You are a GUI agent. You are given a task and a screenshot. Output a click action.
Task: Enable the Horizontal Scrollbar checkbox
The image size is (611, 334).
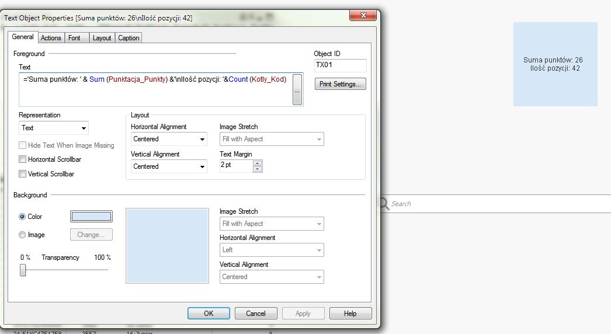[x=23, y=159]
